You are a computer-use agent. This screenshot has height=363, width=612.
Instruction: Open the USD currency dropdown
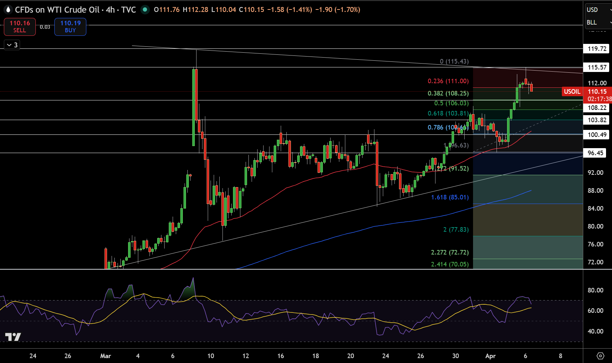click(598, 10)
